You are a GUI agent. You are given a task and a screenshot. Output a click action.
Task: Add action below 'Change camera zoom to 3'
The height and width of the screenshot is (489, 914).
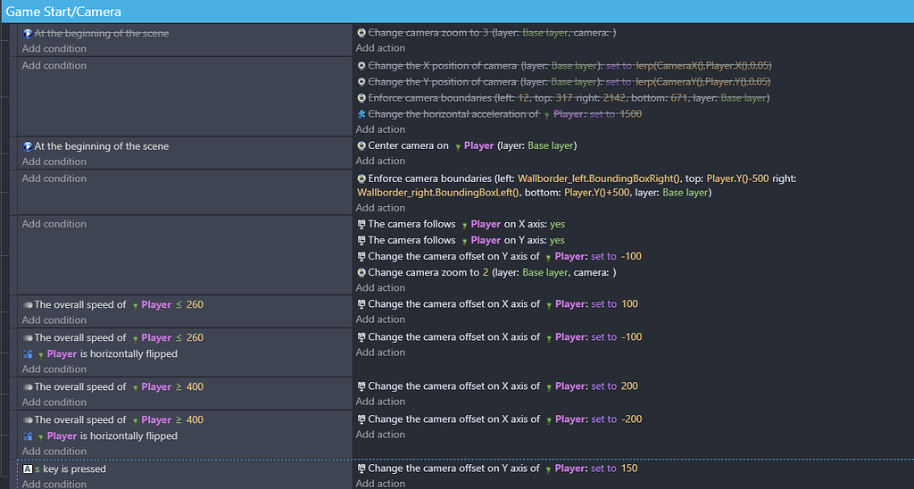380,48
